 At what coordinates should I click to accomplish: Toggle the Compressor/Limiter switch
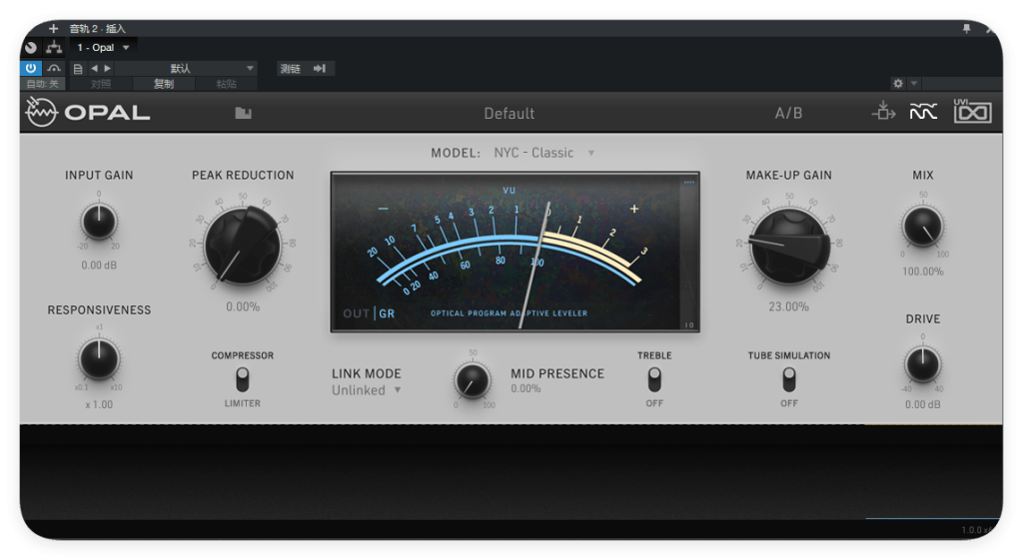242,379
